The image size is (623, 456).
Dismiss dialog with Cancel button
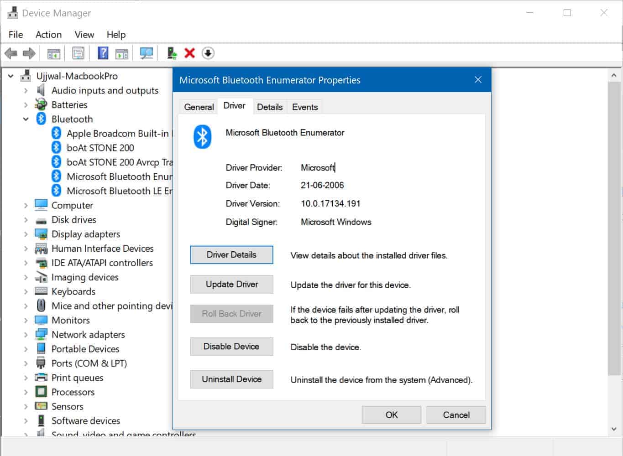pyautogui.click(x=456, y=415)
